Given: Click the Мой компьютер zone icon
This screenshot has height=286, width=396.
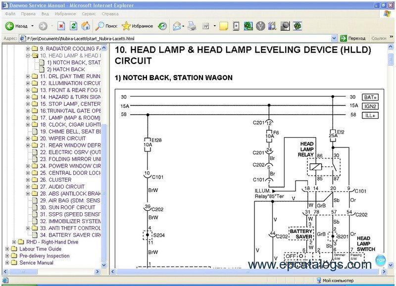Looking at the screenshot, I should [x=319, y=280].
